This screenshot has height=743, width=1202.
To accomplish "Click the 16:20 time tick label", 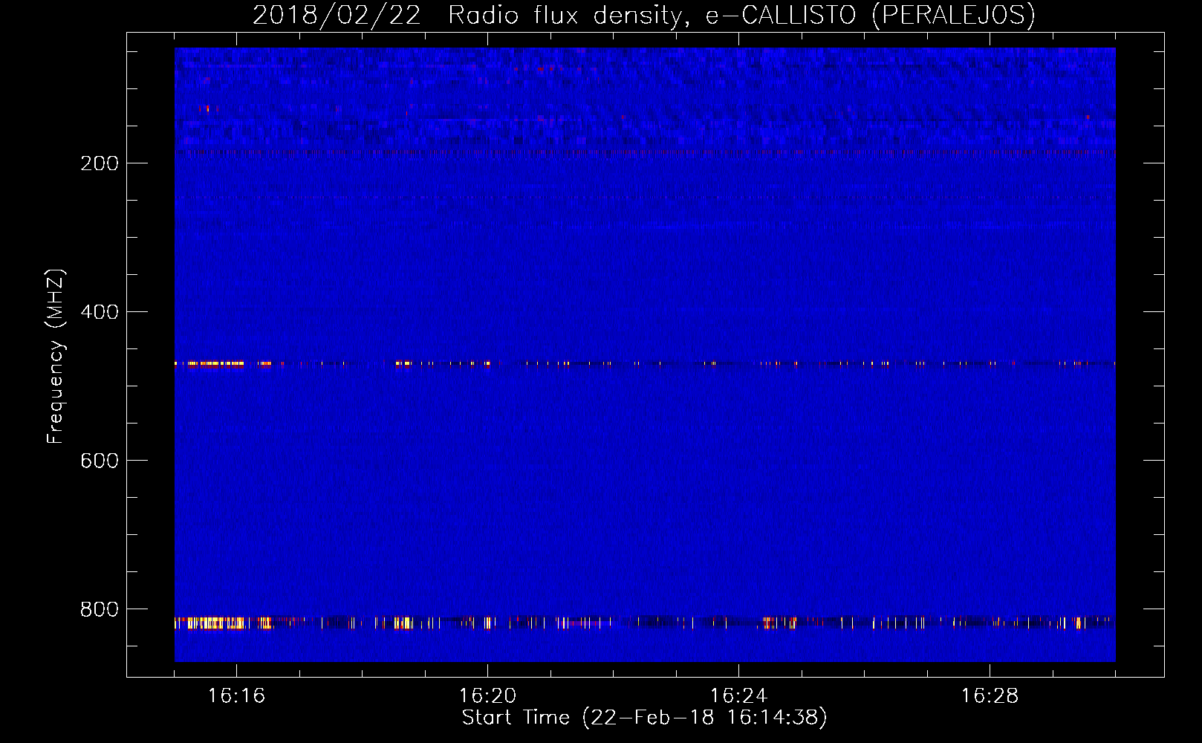I will click(x=487, y=695).
